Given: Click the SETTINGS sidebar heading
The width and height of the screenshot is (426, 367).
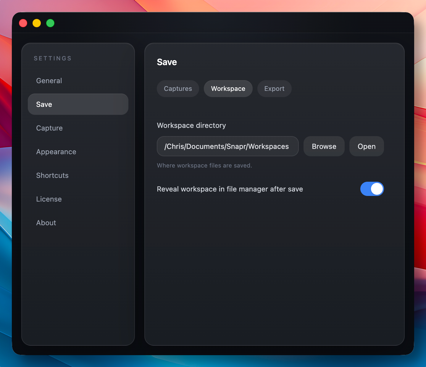Looking at the screenshot, I should pos(52,58).
